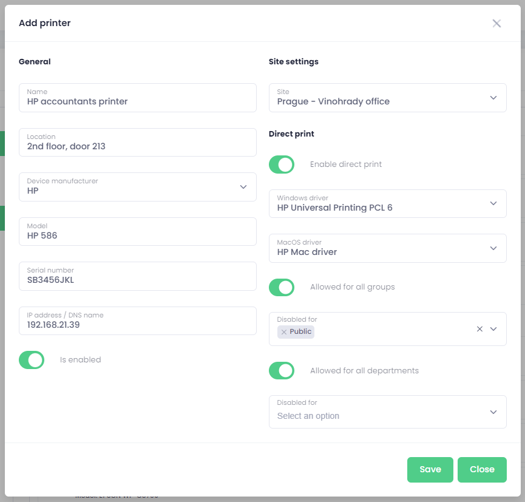Expand the groups Disabled for chevron

(493, 329)
